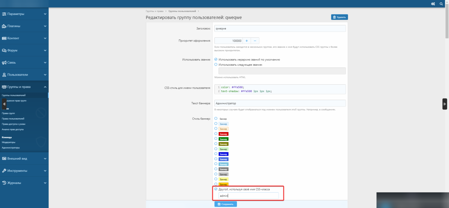The width and height of the screenshot is (449, 208).
Task: Click the Форум chat bubbles icon
Action: pyautogui.click(x=4, y=50)
